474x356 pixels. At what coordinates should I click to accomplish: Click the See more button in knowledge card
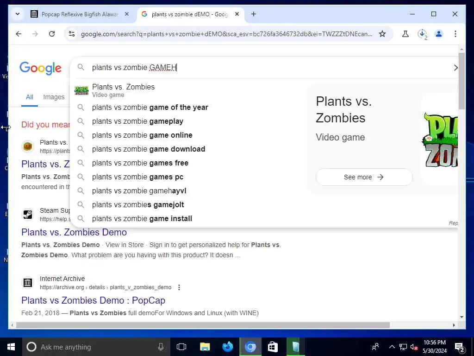click(x=364, y=177)
